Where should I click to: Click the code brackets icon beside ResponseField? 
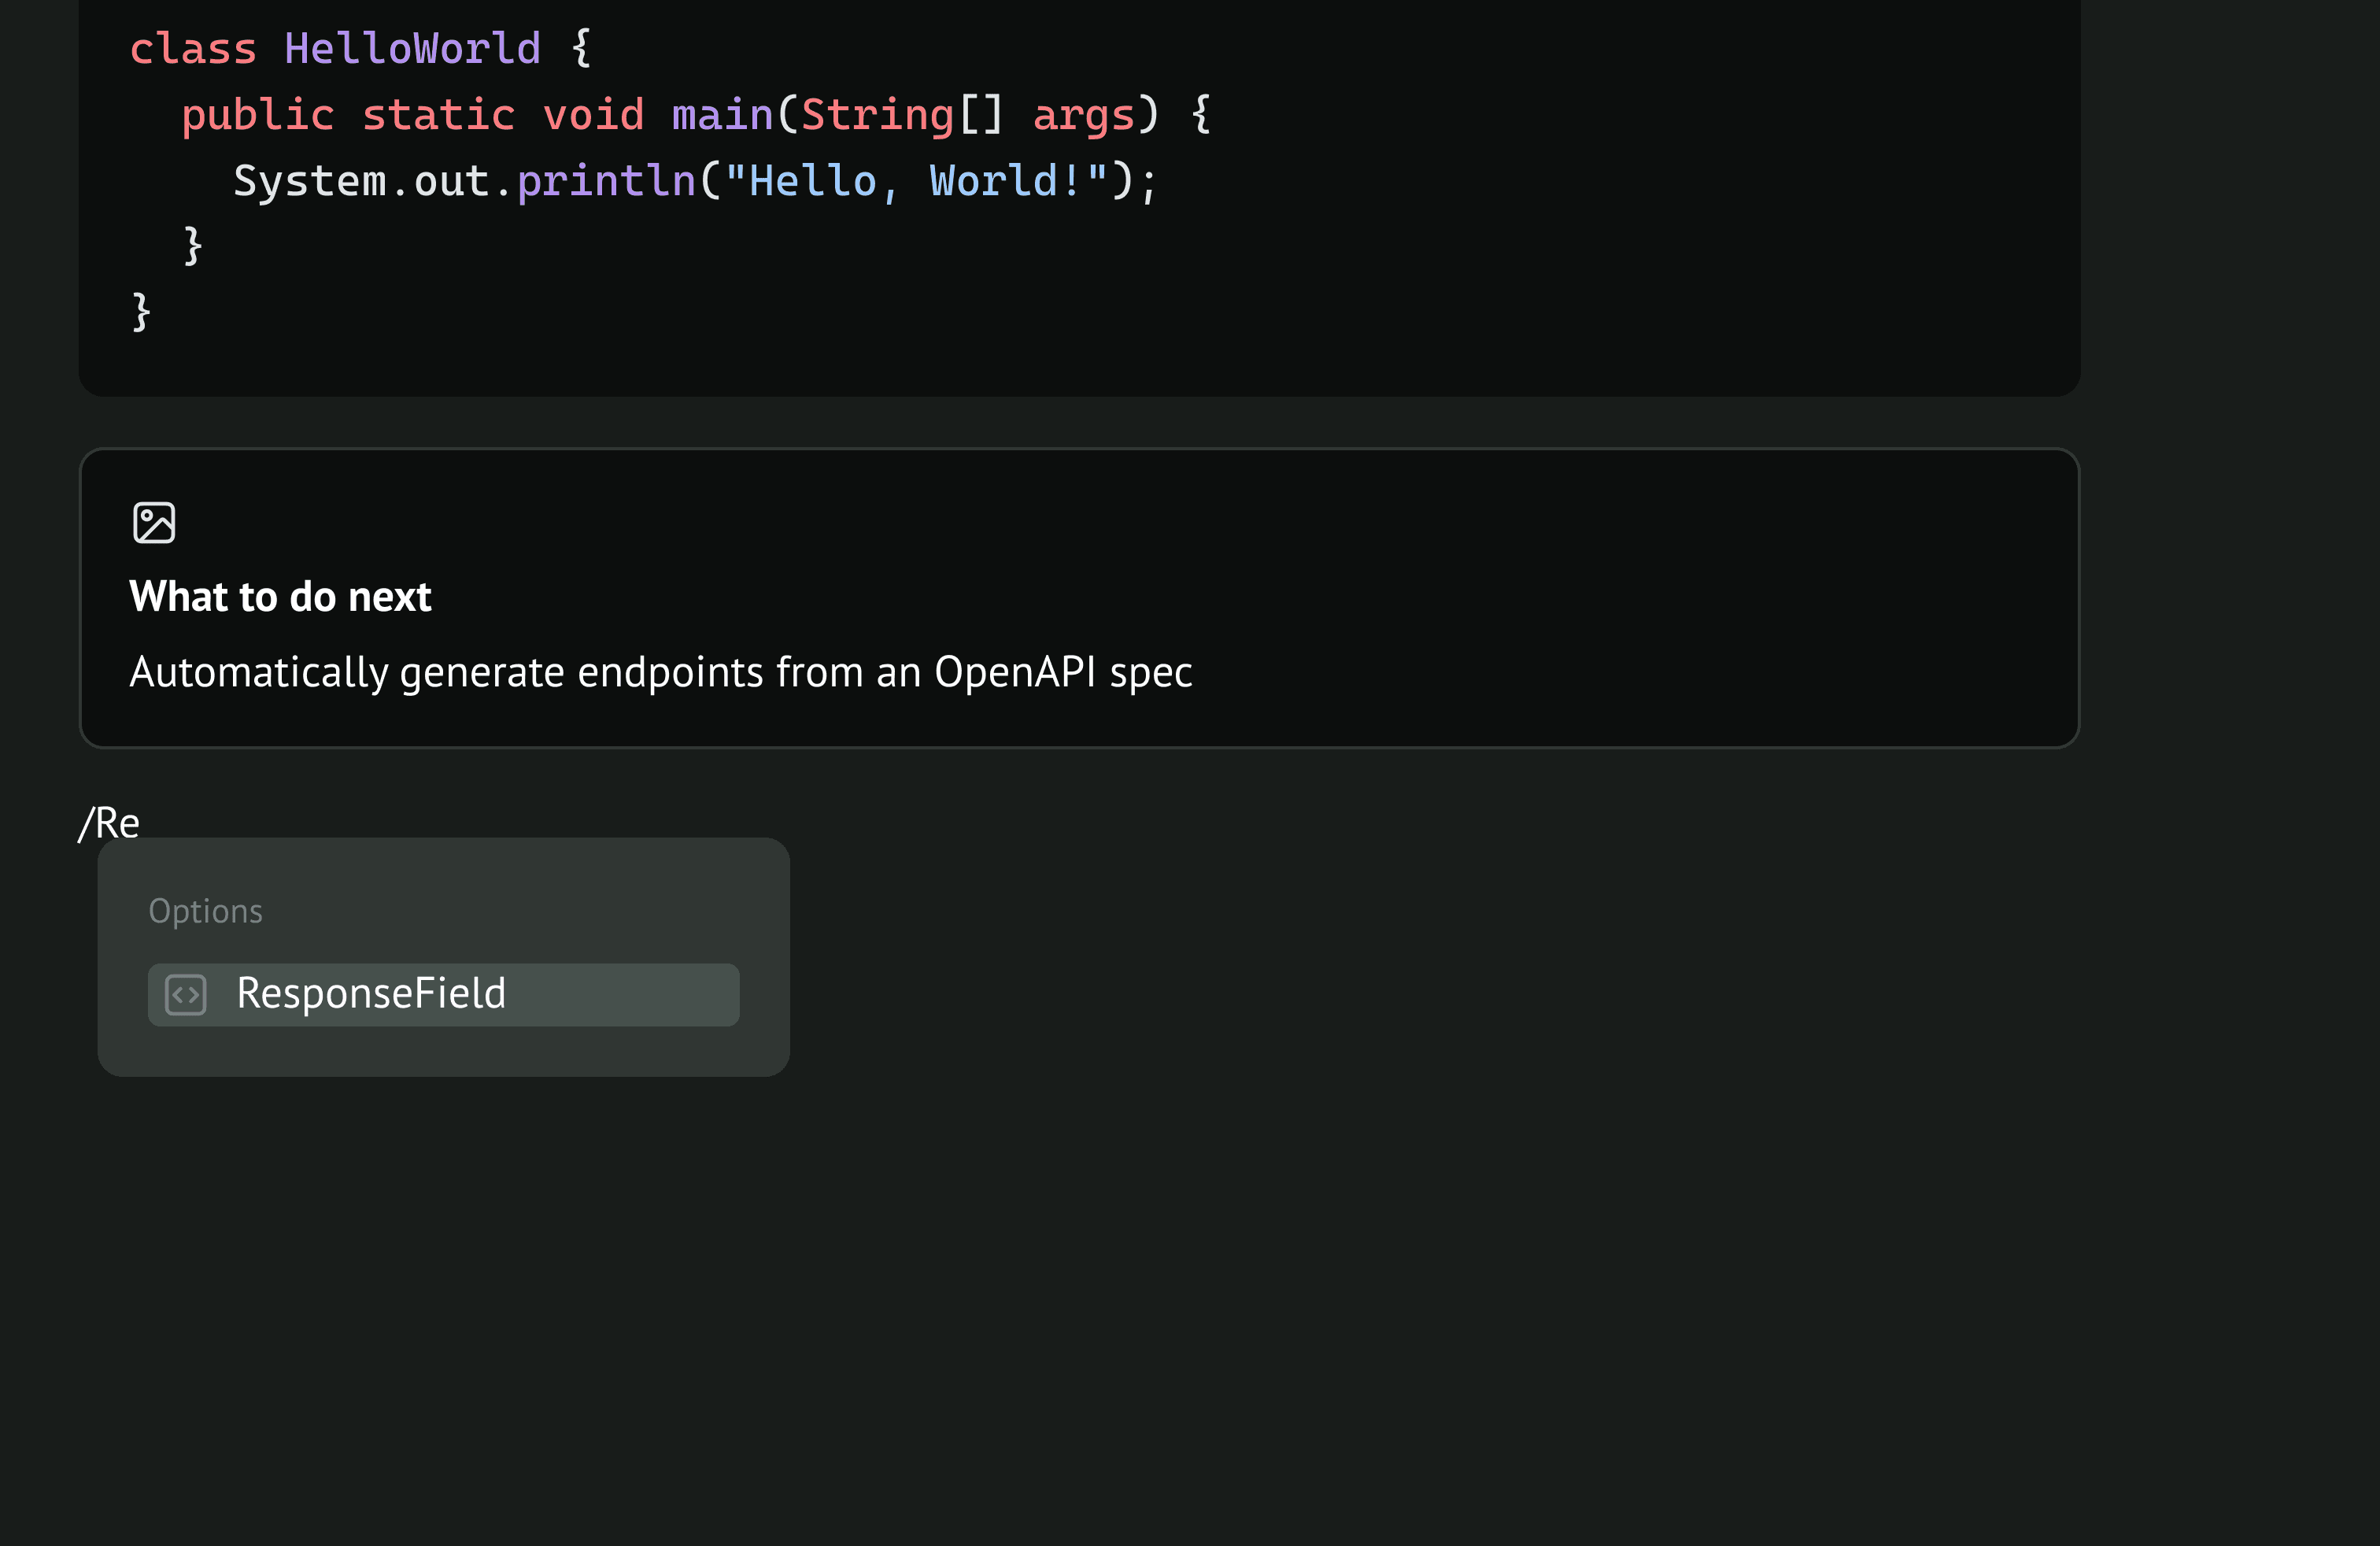[186, 995]
